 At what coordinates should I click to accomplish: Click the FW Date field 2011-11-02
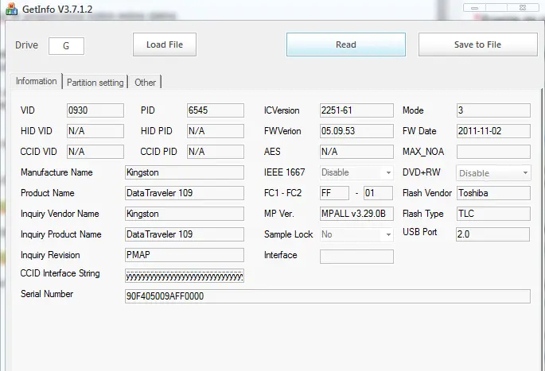(x=493, y=131)
